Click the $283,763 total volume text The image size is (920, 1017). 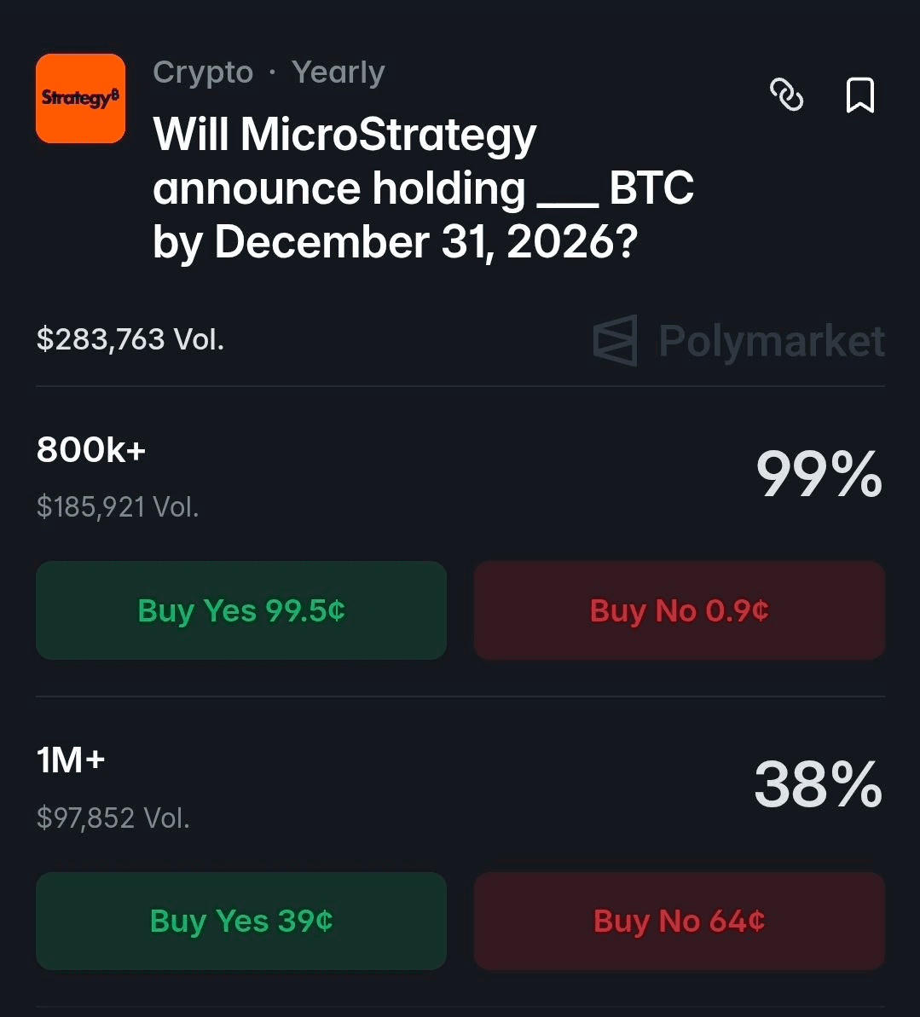tap(130, 339)
